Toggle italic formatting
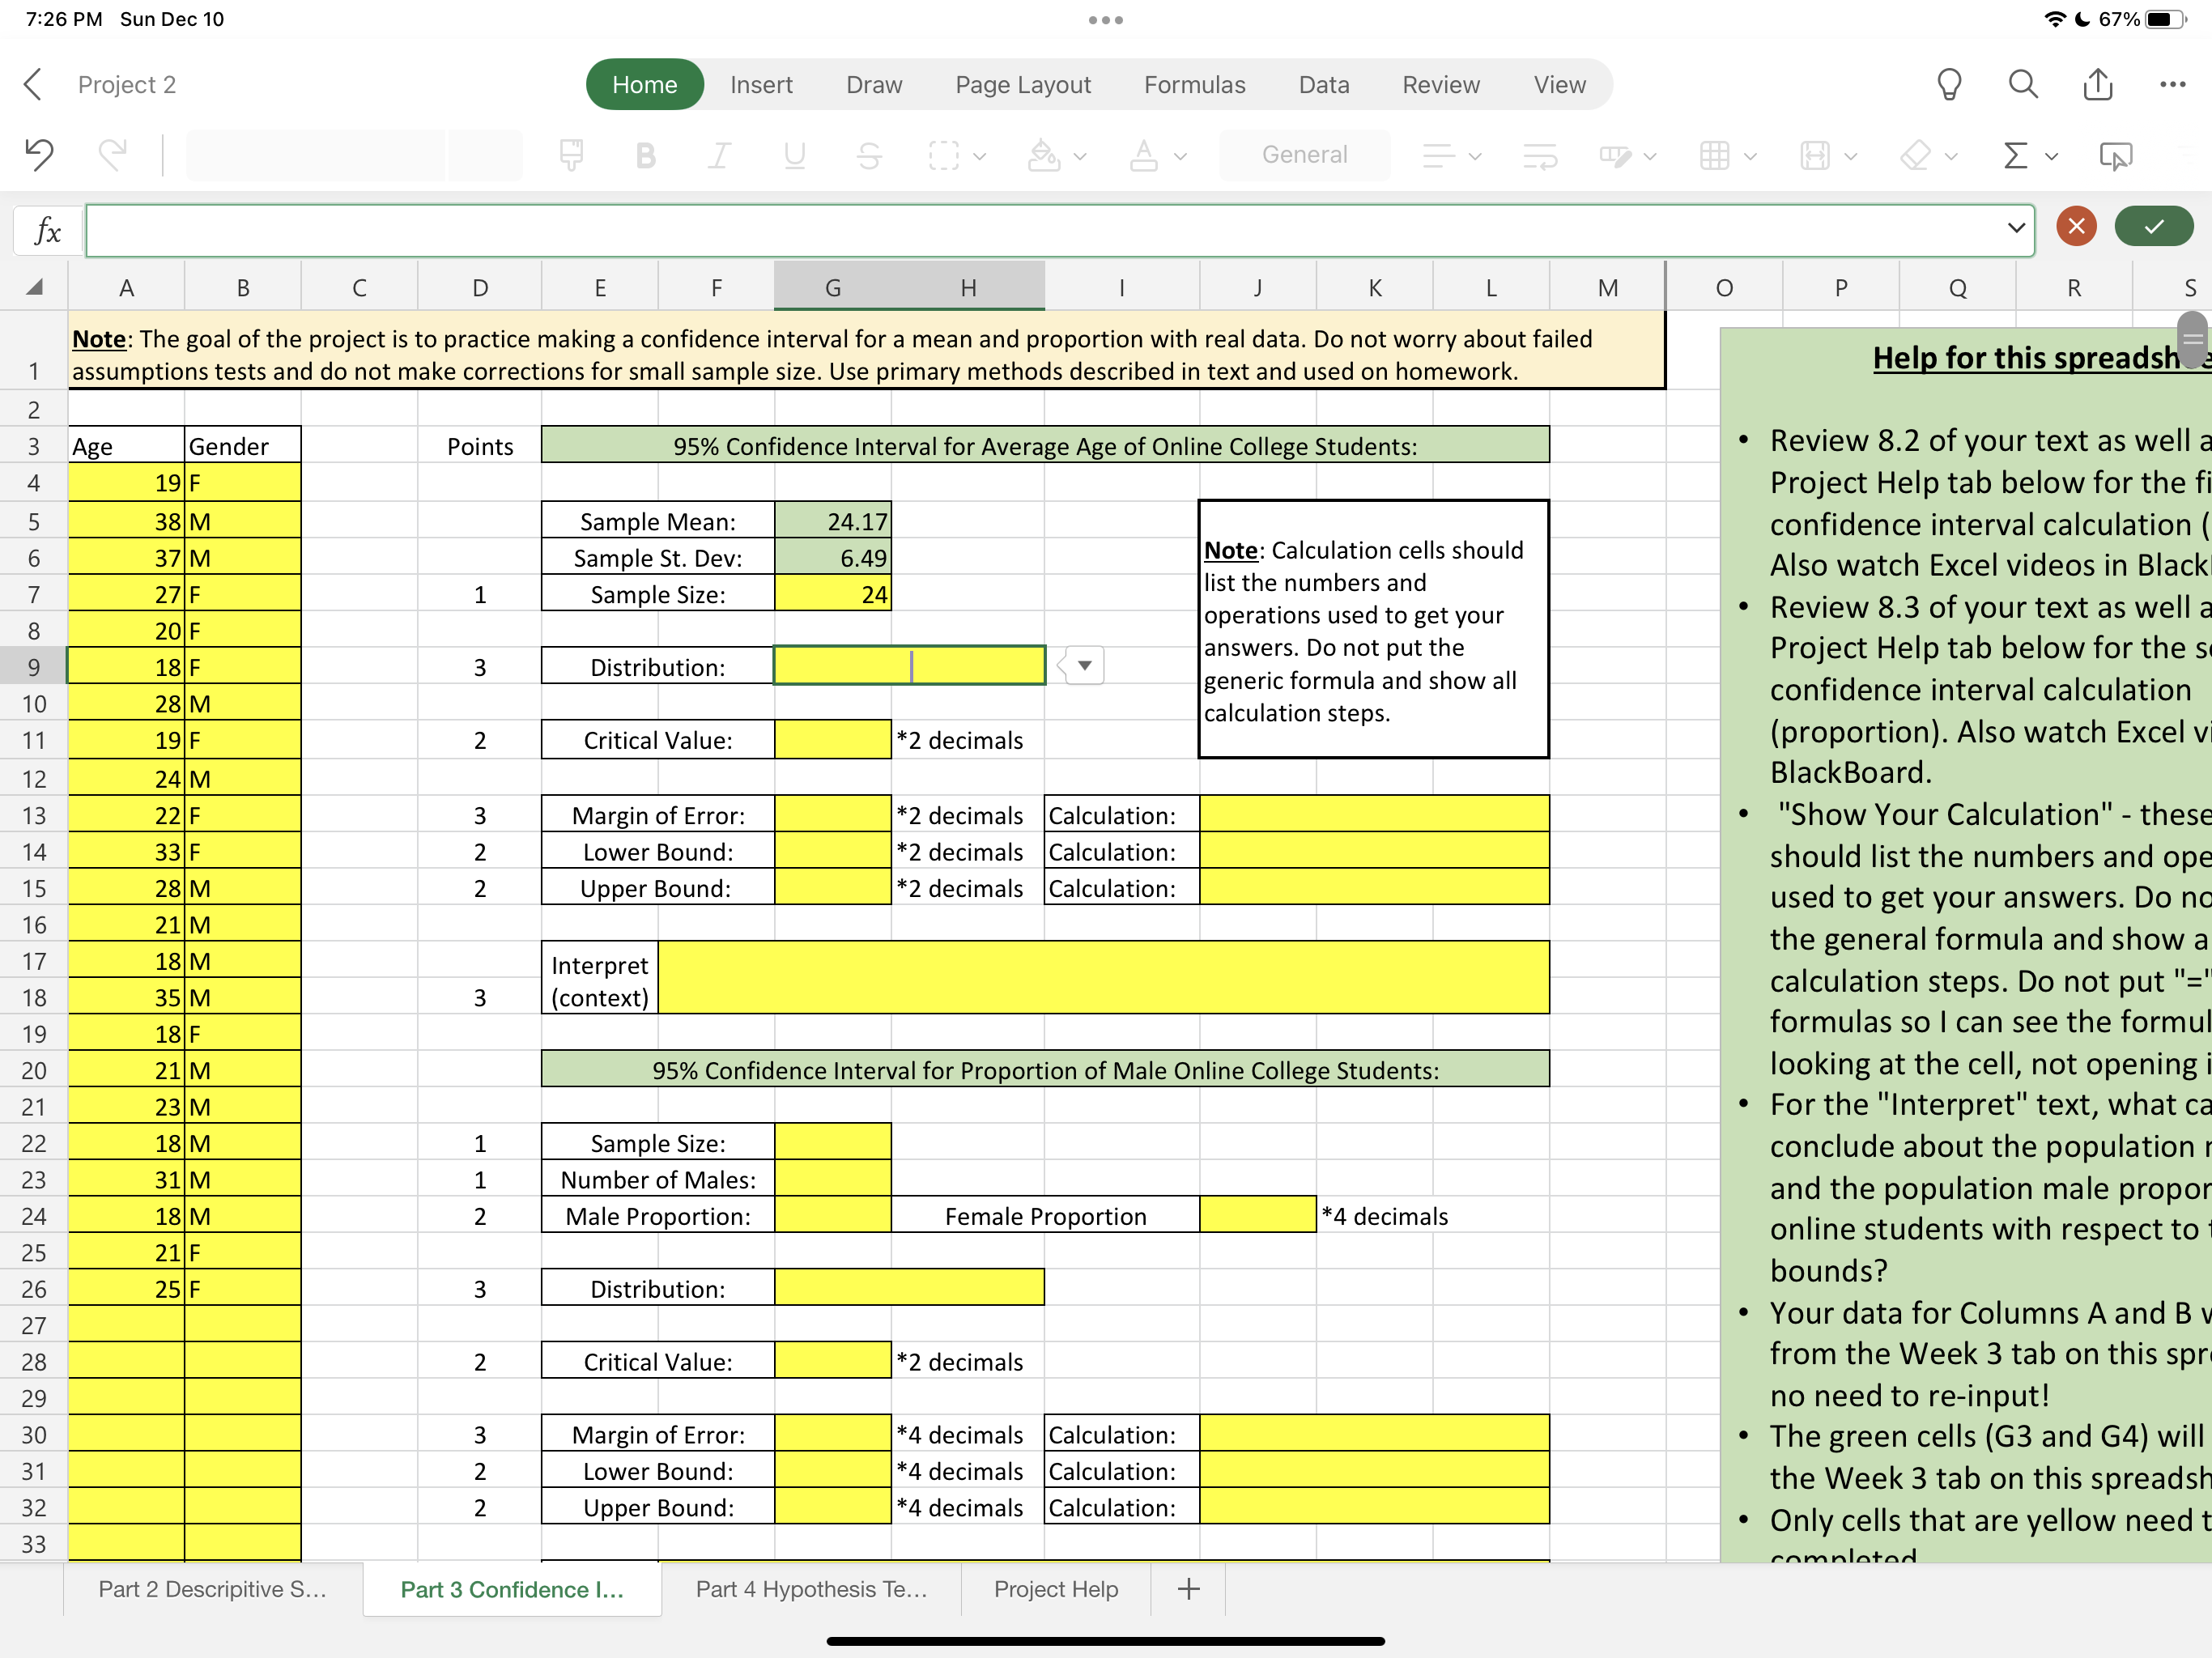The height and width of the screenshot is (1658, 2212). [719, 155]
